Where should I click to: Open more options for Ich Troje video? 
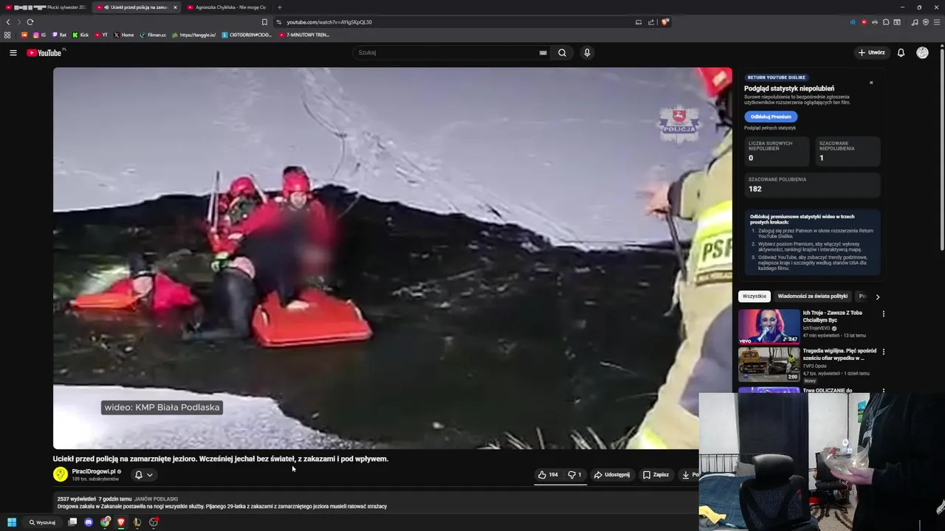pos(883,313)
